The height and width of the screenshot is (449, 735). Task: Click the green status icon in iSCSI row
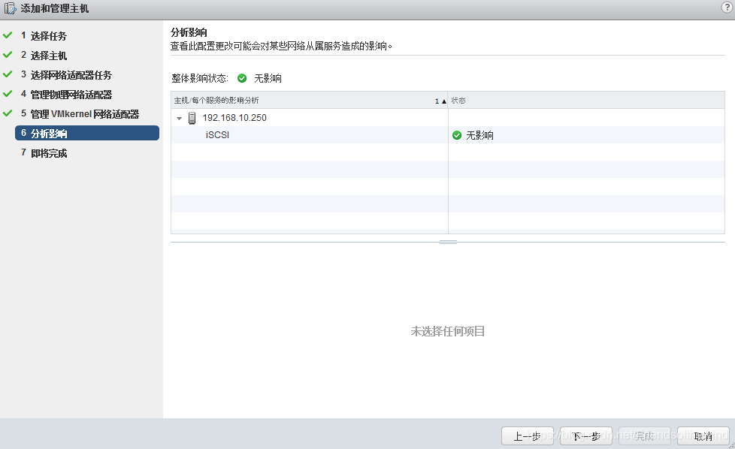pyautogui.click(x=457, y=135)
